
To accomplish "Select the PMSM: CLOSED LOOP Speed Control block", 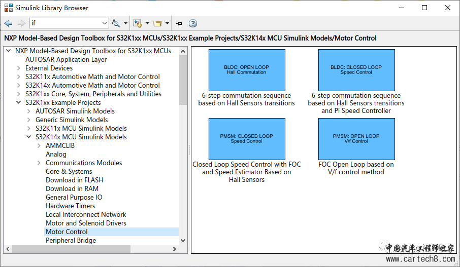I will pyautogui.click(x=247, y=139).
